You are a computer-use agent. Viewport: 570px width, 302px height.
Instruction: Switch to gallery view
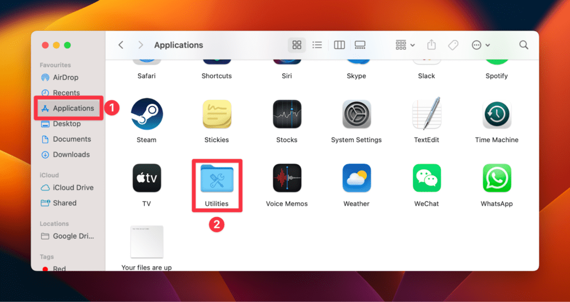tap(360, 45)
